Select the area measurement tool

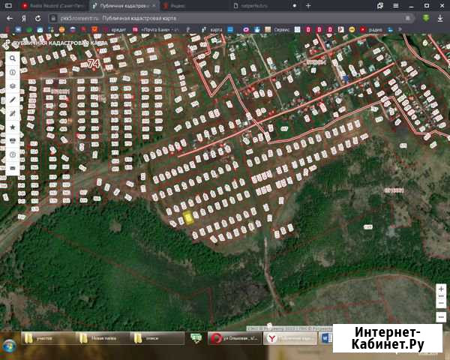13,113
